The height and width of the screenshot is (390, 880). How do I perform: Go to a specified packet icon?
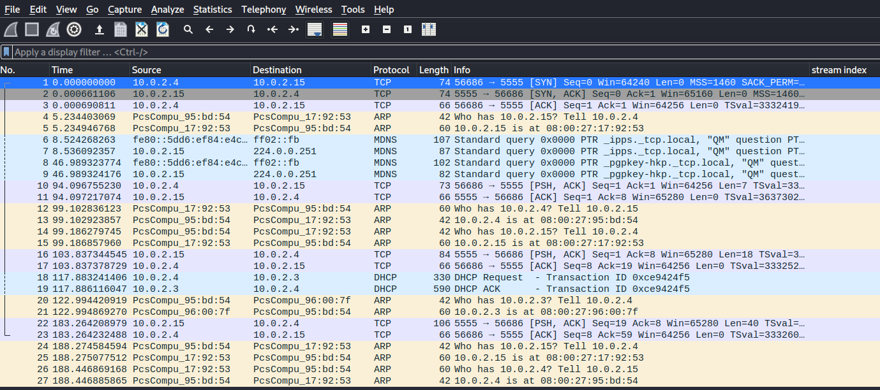click(x=251, y=29)
